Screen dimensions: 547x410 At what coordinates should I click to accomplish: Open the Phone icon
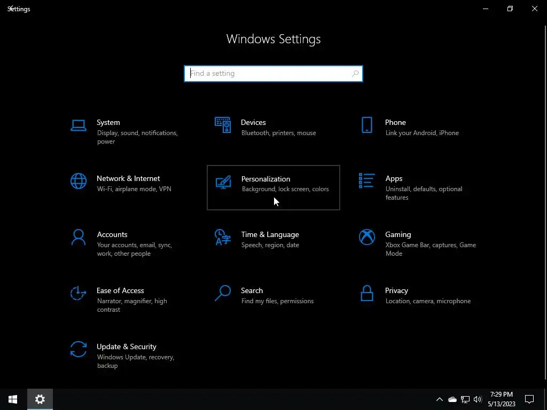pyautogui.click(x=366, y=125)
